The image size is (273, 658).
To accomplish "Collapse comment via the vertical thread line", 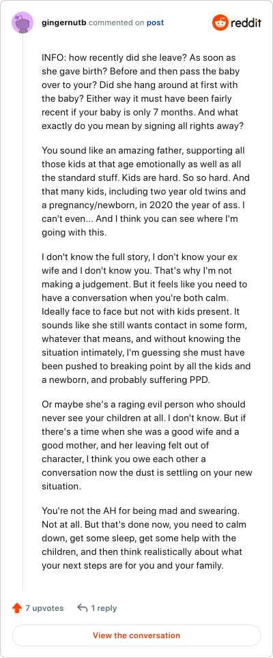I will [23, 314].
